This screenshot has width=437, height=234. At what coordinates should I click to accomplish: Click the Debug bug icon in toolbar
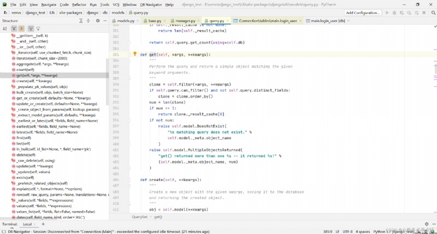pos(394,13)
